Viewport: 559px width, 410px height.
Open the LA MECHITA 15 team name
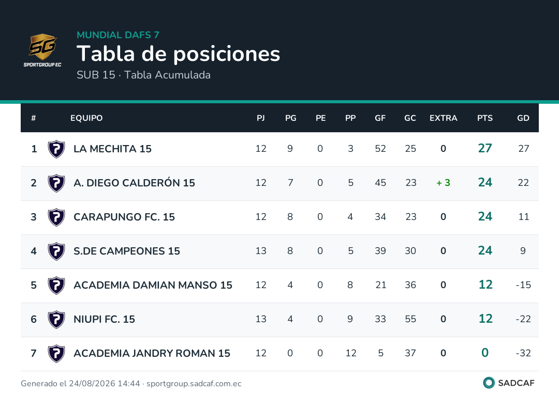[x=113, y=149]
